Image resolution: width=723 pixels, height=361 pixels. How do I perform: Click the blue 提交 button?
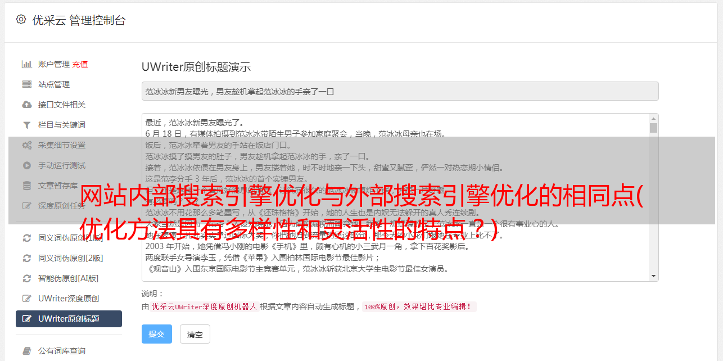click(157, 334)
